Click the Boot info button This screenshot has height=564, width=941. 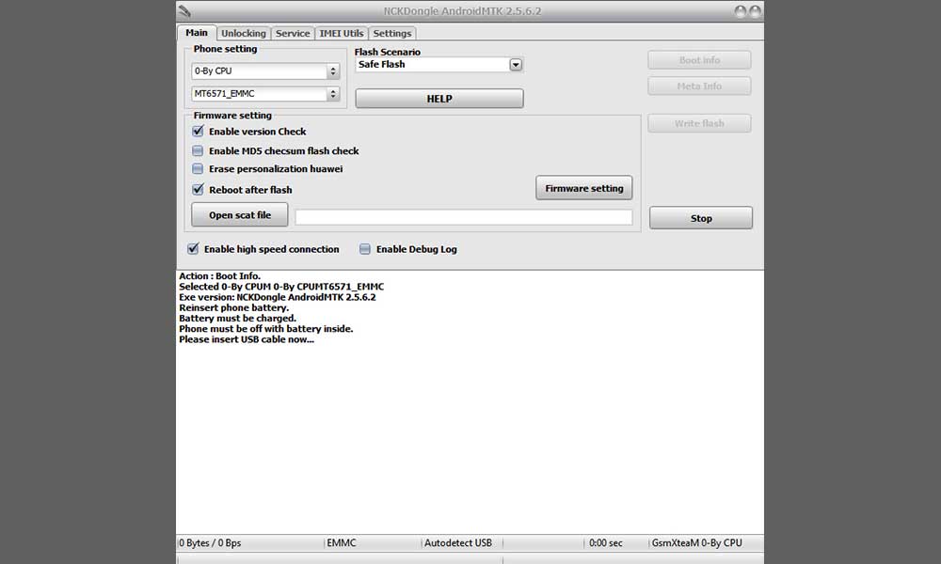[x=699, y=60]
